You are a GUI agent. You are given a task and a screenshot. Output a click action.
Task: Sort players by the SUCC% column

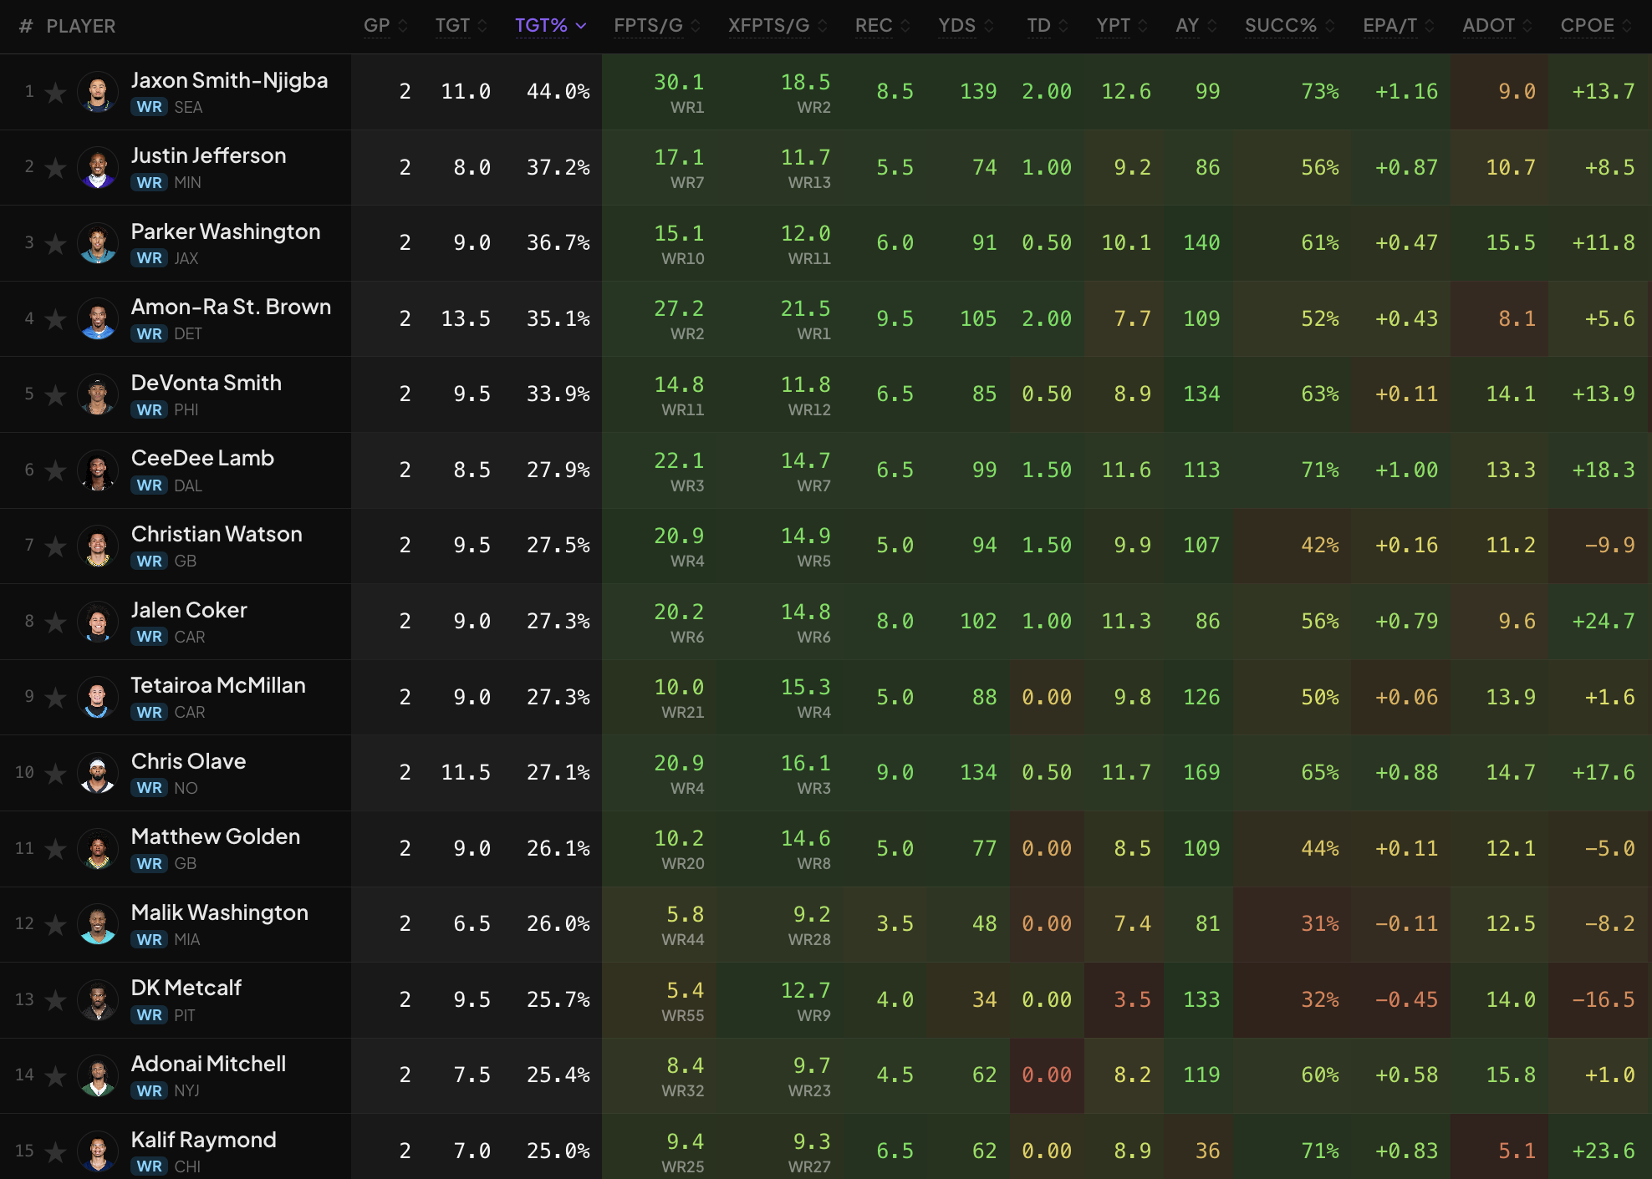(1289, 26)
